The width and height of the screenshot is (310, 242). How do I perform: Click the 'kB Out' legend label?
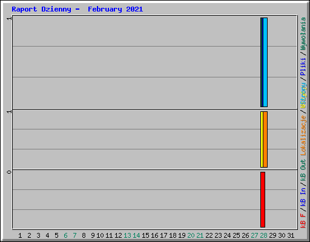[x=303, y=171]
